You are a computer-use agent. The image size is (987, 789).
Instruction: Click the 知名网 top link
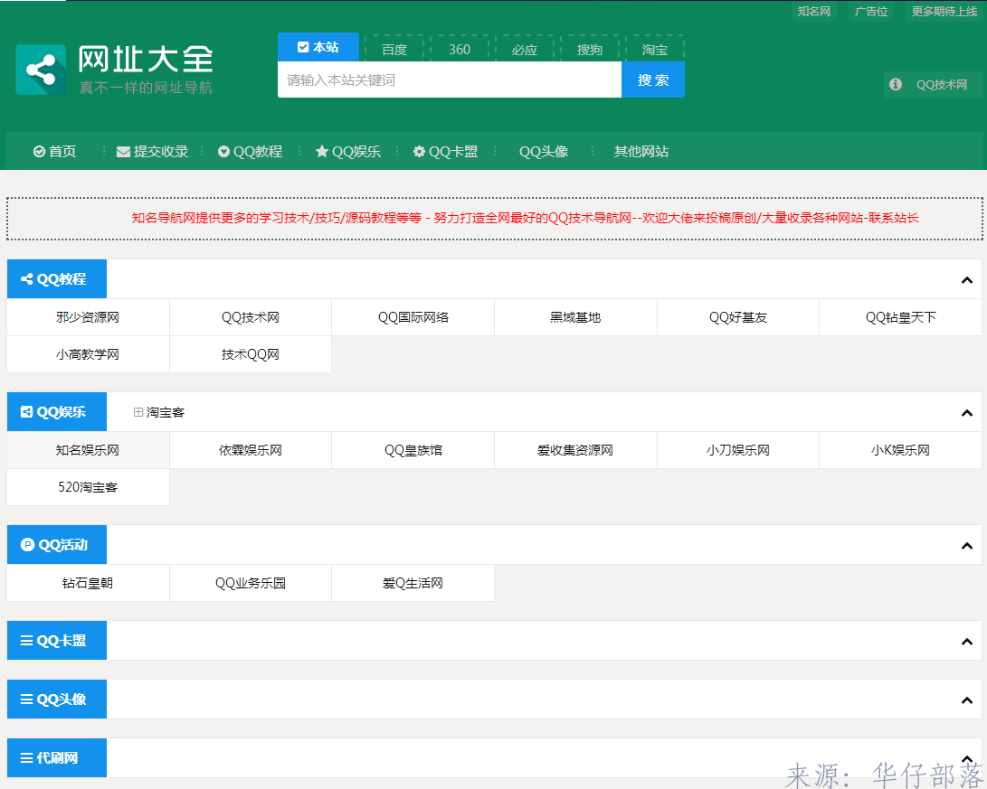pos(814,12)
